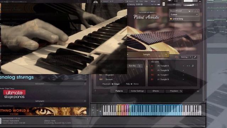Viewport: 227px width, 128px height.
Task: Switch to the Effects tab
Action: 156,91
